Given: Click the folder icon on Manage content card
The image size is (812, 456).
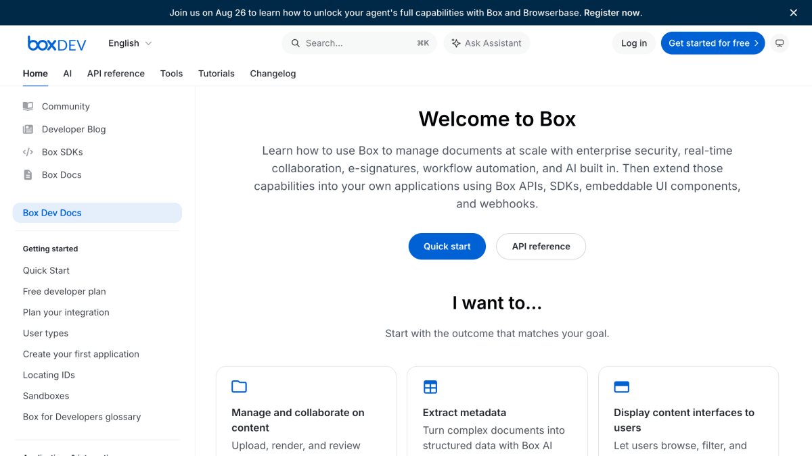Looking at the screenshot, I should [239, 386].
